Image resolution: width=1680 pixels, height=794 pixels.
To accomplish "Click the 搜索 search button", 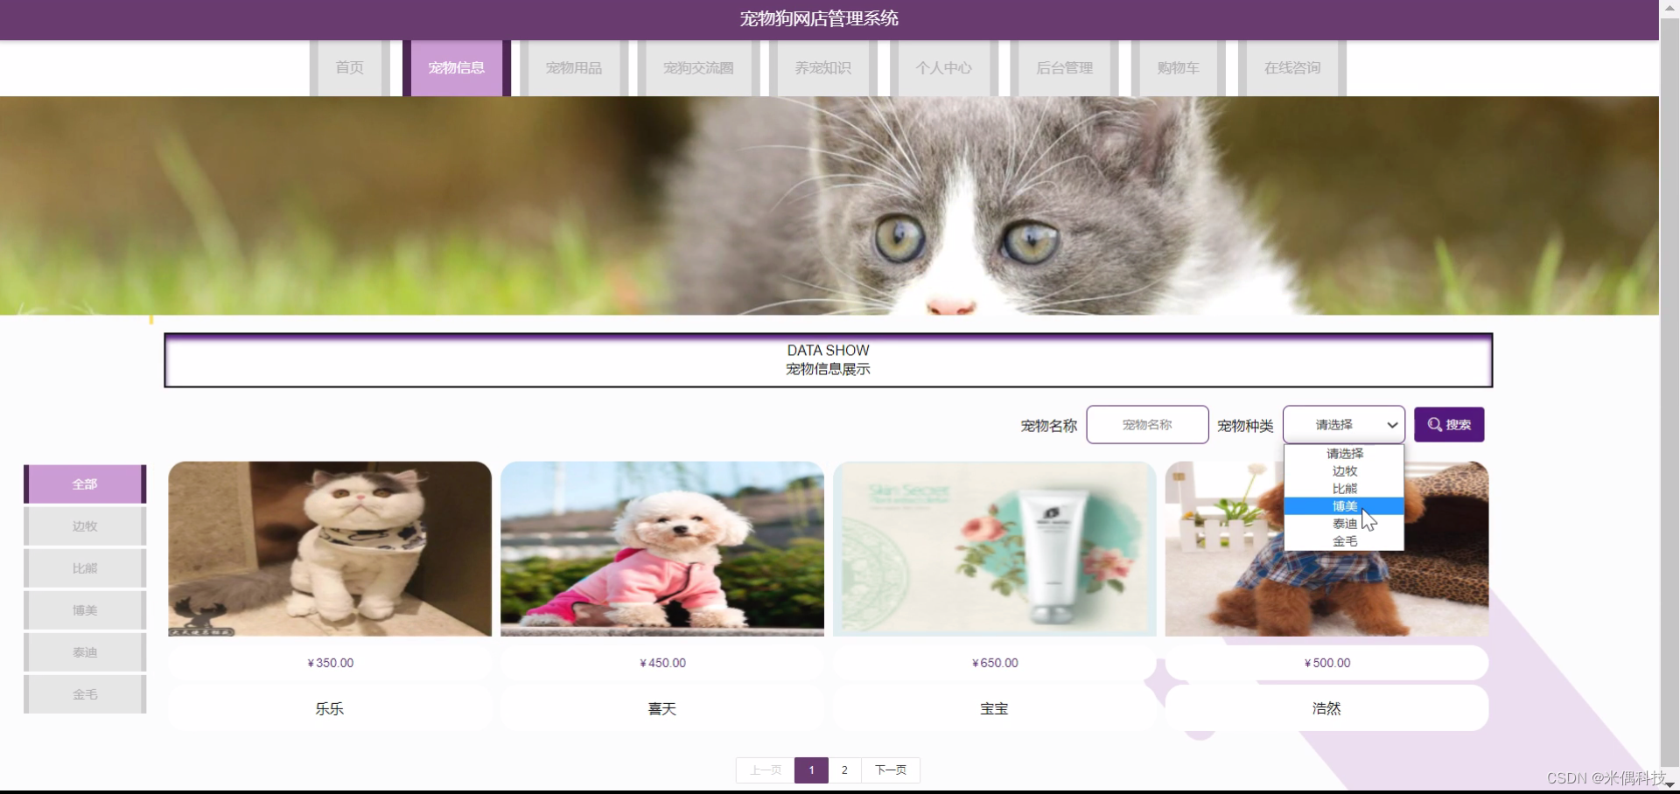I will [1449, 425].
